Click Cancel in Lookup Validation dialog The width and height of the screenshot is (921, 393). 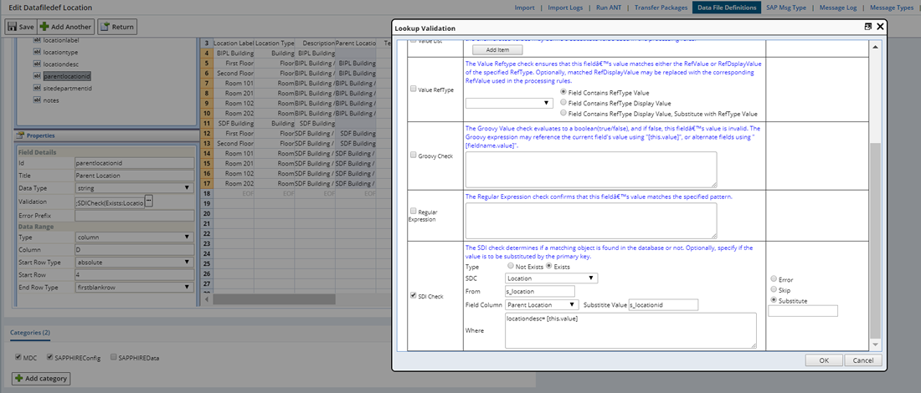coord(863,360)
